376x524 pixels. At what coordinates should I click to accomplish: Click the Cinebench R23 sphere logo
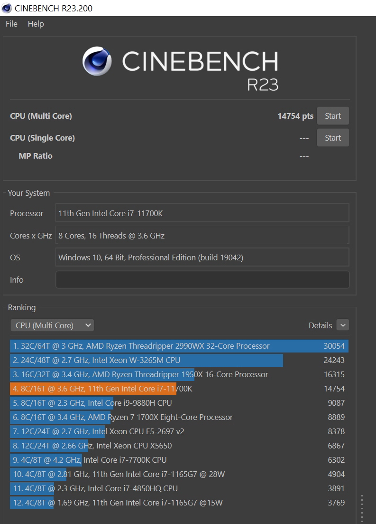click(x=97, y=62)
